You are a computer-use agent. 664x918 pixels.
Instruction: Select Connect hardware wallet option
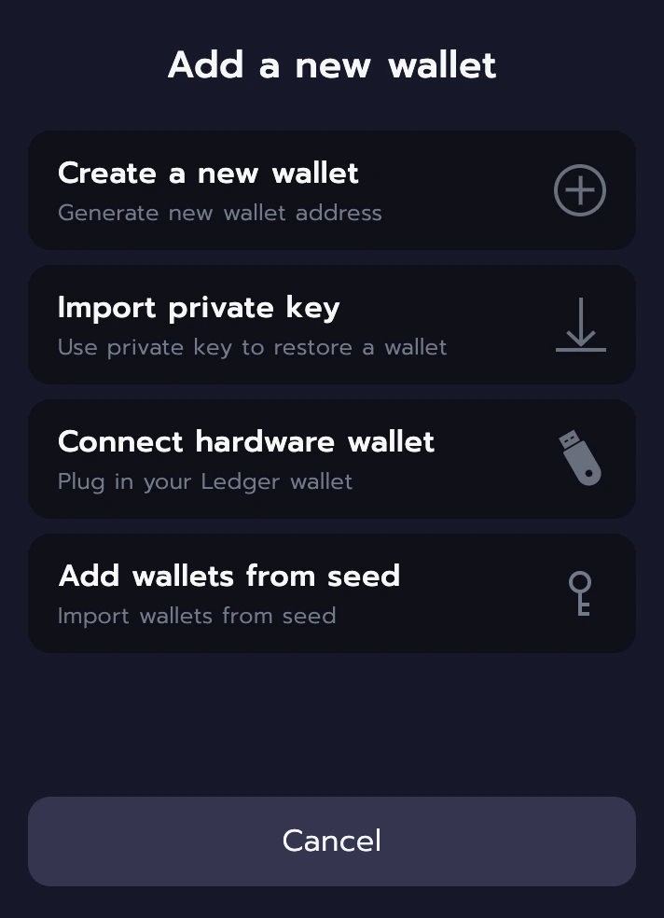click(332, 458)
